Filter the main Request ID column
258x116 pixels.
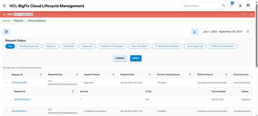tap(41, 74)
